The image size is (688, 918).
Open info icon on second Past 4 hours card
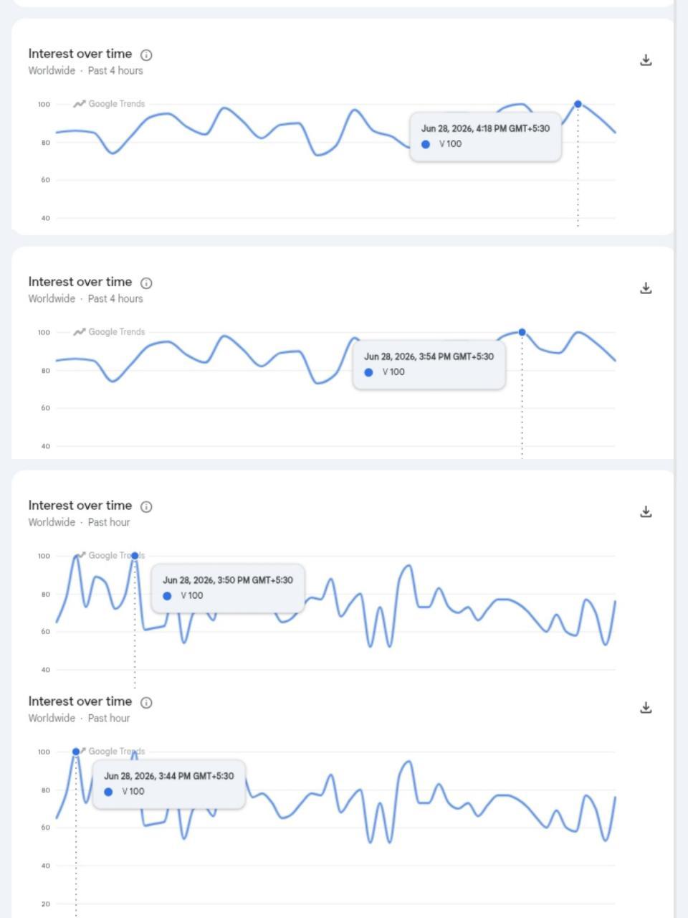(146, 283)
